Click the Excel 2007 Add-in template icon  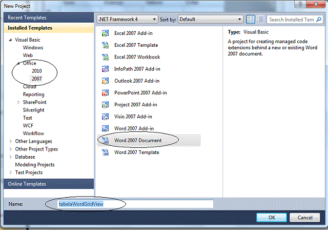click(105, 33)
